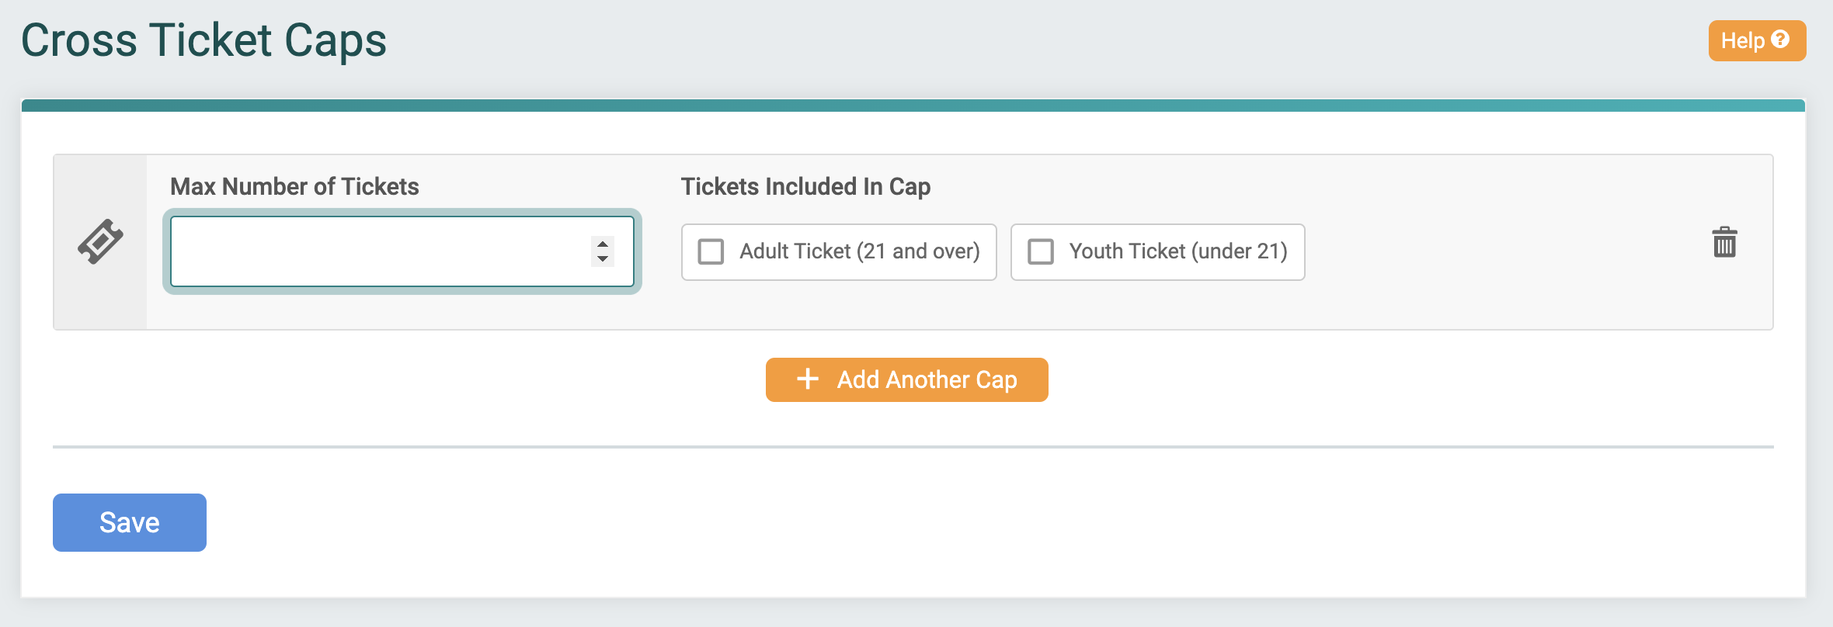This screenshot has width=1833, height=627.
Task: Click the ticket icon beside the cap row
Action: [102, 241]
